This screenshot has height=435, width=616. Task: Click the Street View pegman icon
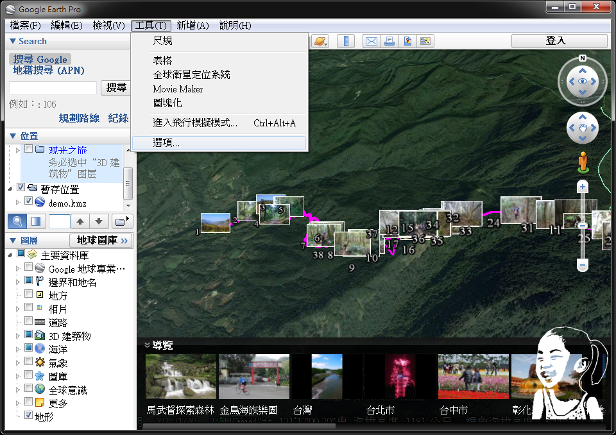click(583, 162)
